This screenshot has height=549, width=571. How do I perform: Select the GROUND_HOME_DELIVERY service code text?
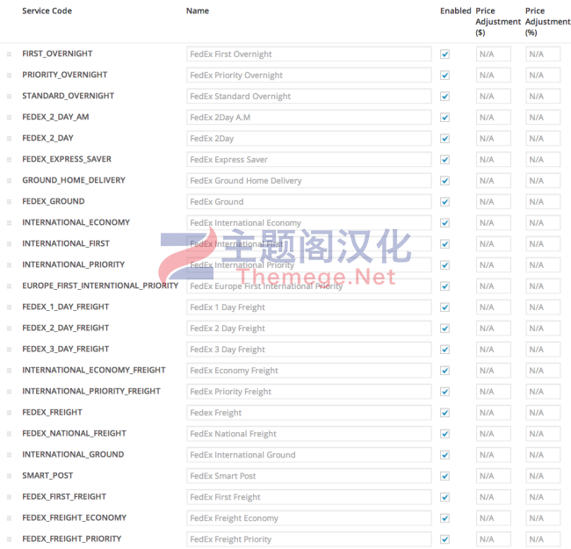coord(74,181)
